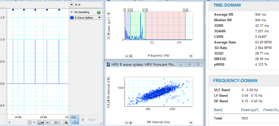The width and height of the screenshot is (279, 126).
Task: Click the small mountain horizontal compression button
Action: [x=47, y=122]
